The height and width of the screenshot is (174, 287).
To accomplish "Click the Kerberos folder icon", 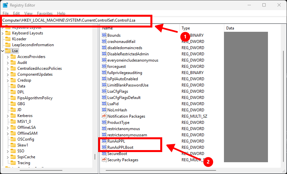I will pos(13,116).
